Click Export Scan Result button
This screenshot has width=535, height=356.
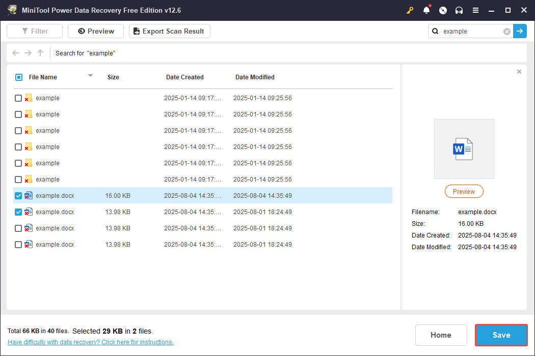click(x=170, y=31)
